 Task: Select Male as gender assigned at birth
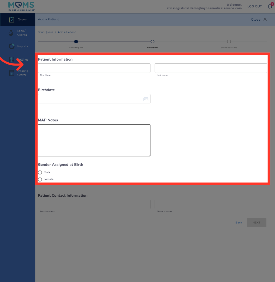click(x=40, y=172)
